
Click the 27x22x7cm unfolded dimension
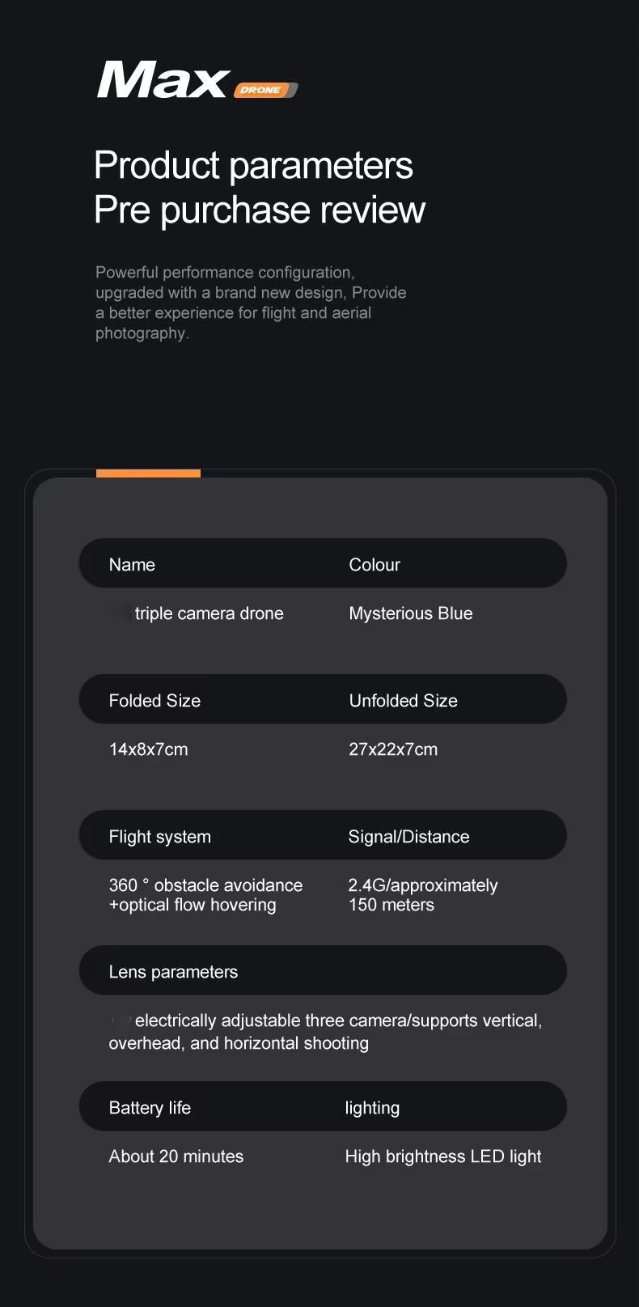(x=393, y=749)
